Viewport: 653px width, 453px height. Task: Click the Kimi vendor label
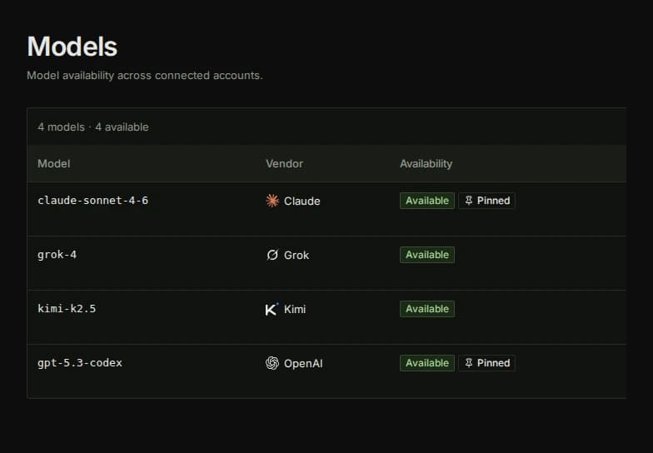click(295, 309)
